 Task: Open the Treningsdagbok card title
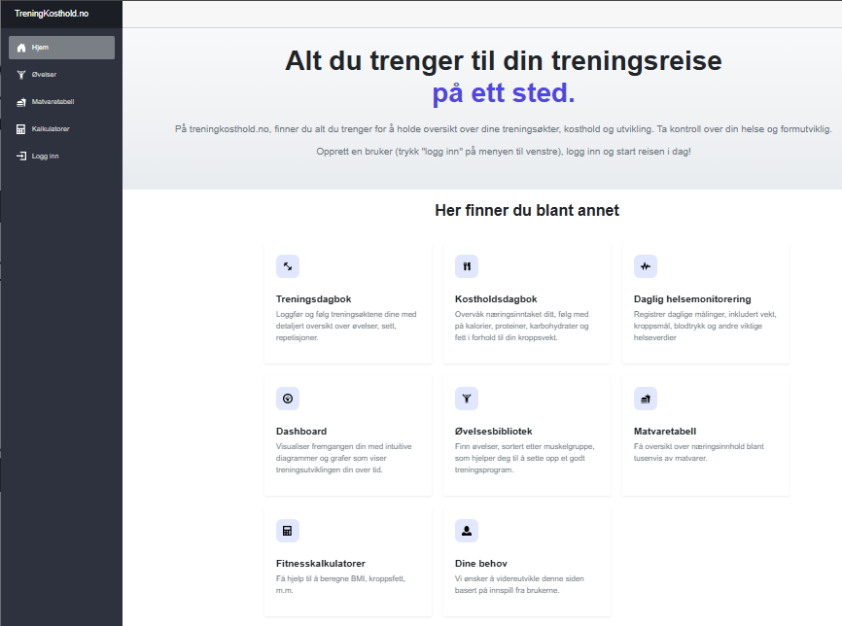click(x=314, y=298)
